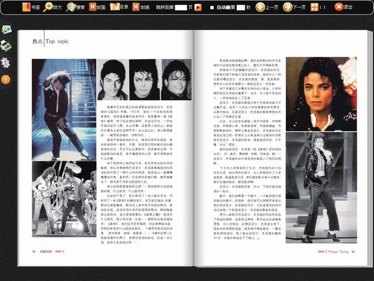The height and width of the screenshot is (281, 374).
Task: Click the orange info sidebar icon
Action: pyautogui.click(x=5, y=80)
